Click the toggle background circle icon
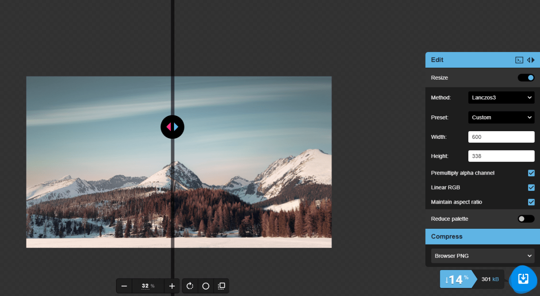 (x=206, y=286)
